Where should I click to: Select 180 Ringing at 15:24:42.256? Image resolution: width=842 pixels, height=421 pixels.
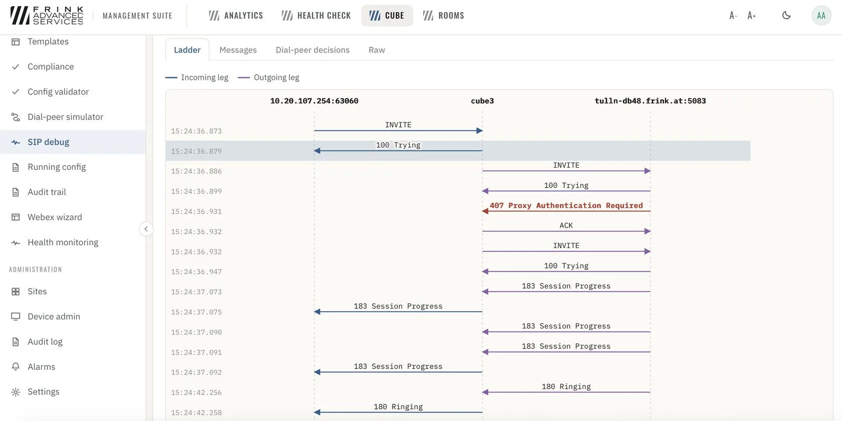pos(566,389)
